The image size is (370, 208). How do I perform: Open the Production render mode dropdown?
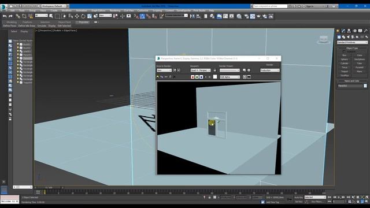[270, 70]
